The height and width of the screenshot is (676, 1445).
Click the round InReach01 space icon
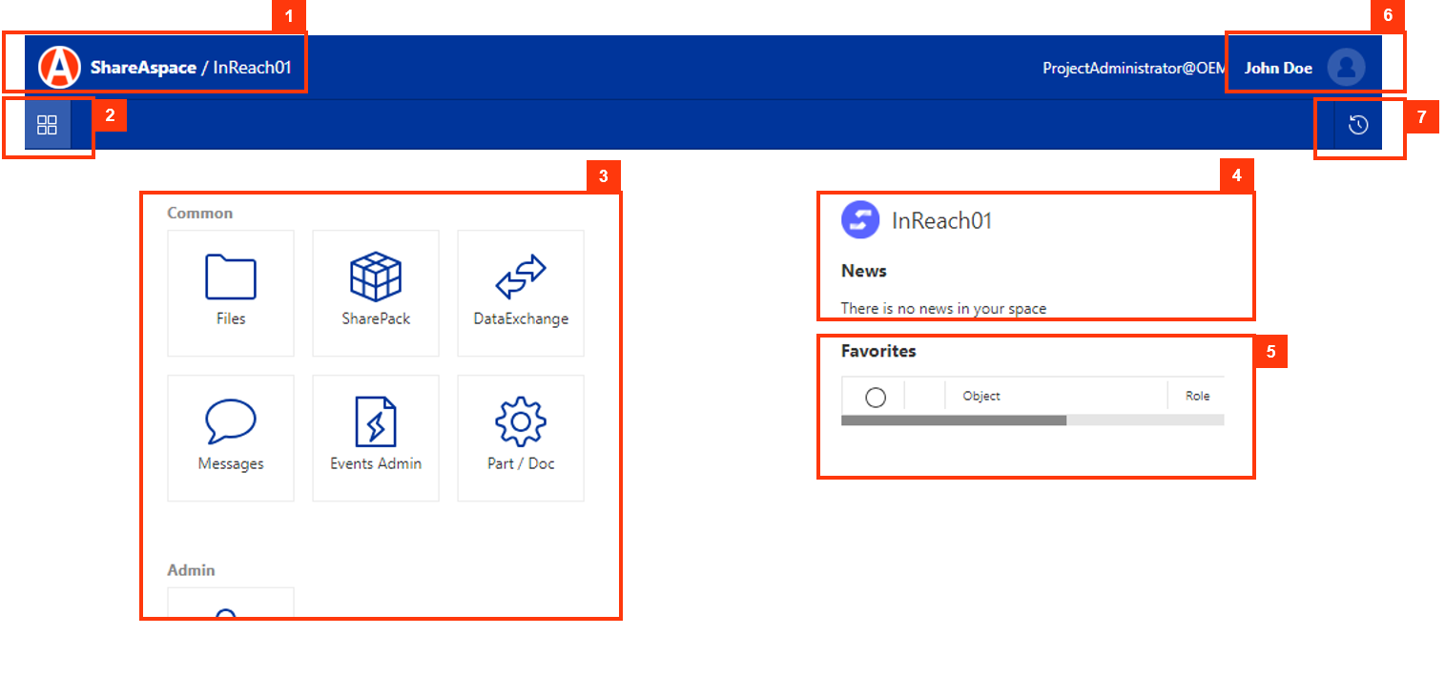click(859, 220)
